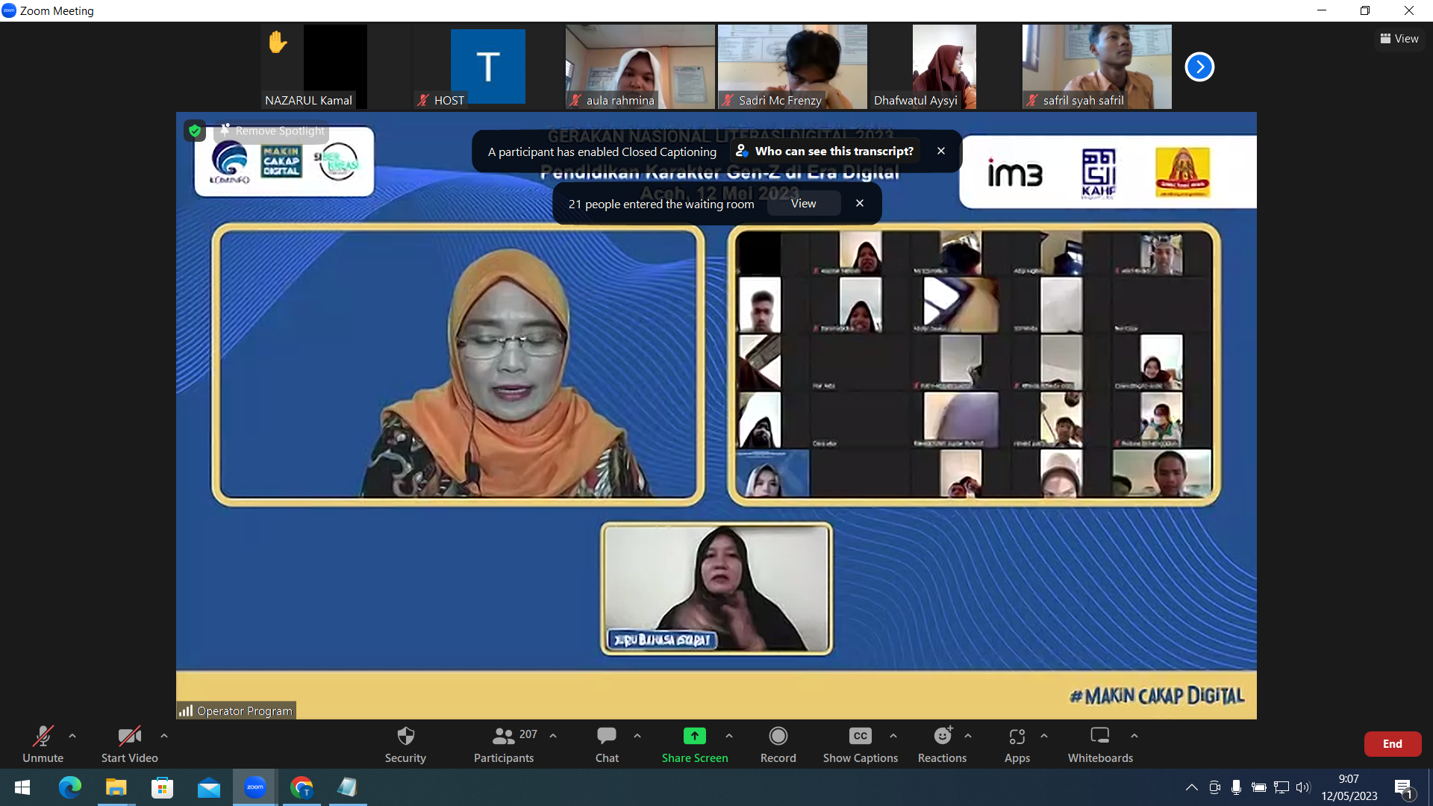Dismiss the Closed Captioning notification
Image resolution: width=1433 pixels, height=806 pixels.
[941, 151]
